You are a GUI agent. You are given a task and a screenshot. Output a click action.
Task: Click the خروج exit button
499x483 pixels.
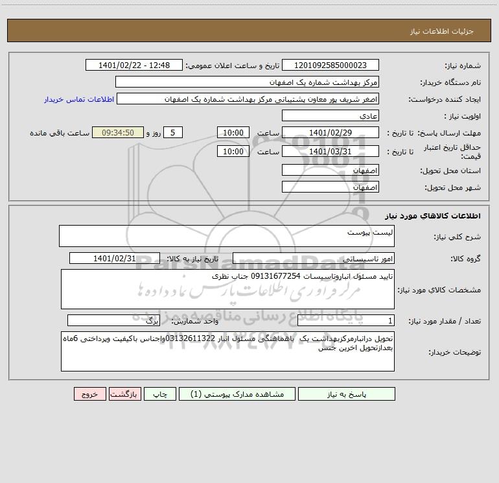89,394
